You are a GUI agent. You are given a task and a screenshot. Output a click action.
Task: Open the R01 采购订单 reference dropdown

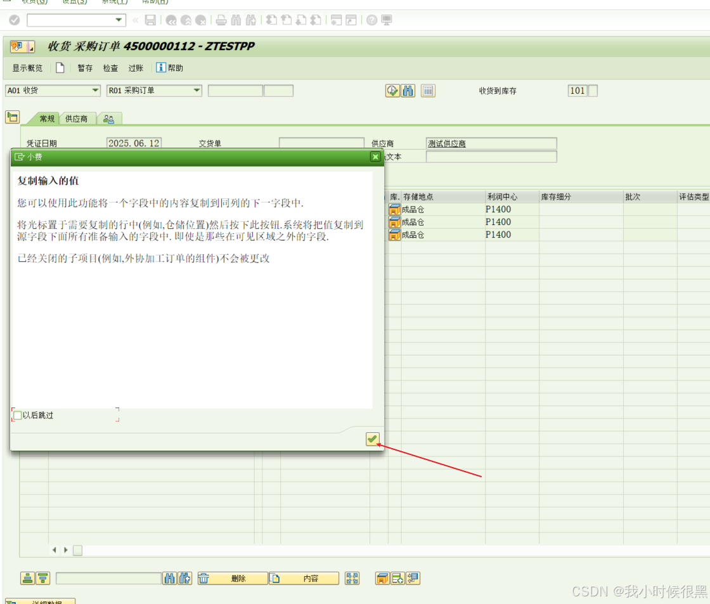(x=197, y=91)
